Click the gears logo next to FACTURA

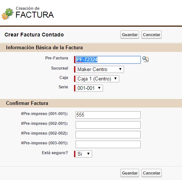(x=8, y=14)
